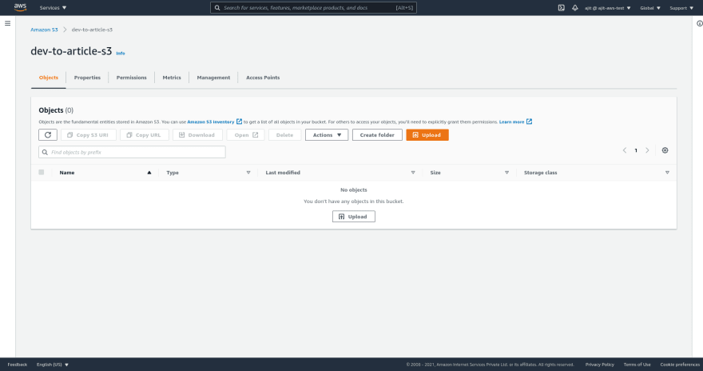
Task: Open the notifications bell
Action: tap(574, 8)
